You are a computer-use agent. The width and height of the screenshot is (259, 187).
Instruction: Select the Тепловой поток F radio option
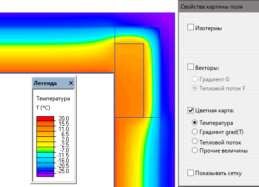pyautogui.click(x=195, y=88)
